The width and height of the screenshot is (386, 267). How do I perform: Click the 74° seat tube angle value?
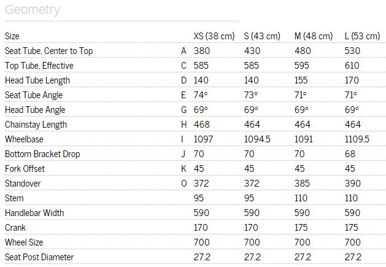tap(201, 95)
